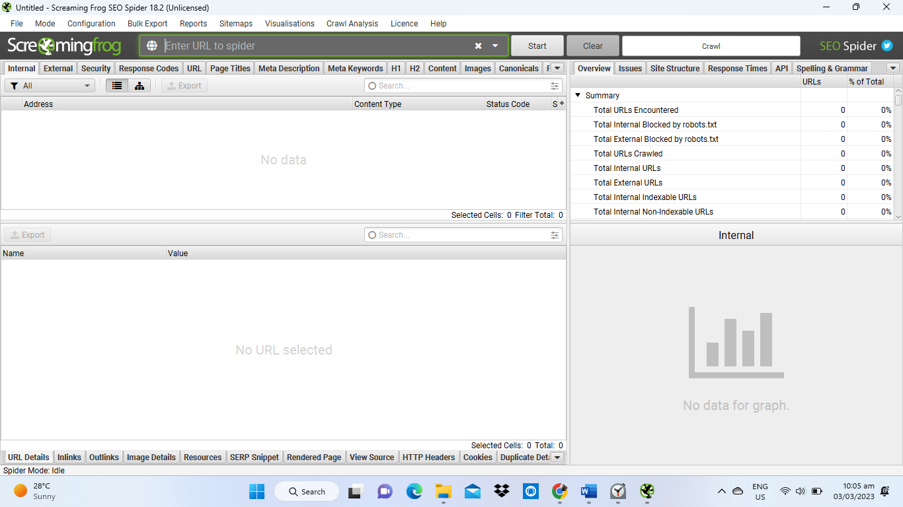The image size is (903, 507).
Task: Open the Configuration menu
Action: point(91,23)
